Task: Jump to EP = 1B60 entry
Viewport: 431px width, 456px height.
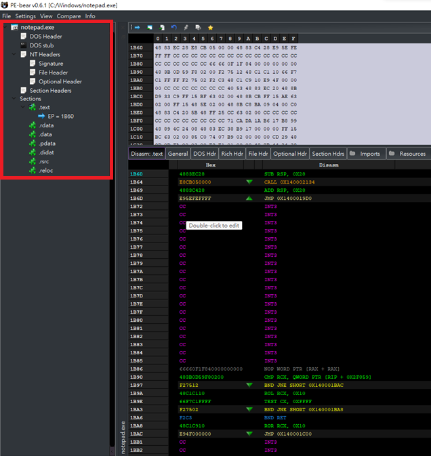Action: click(x=60, y=117)
